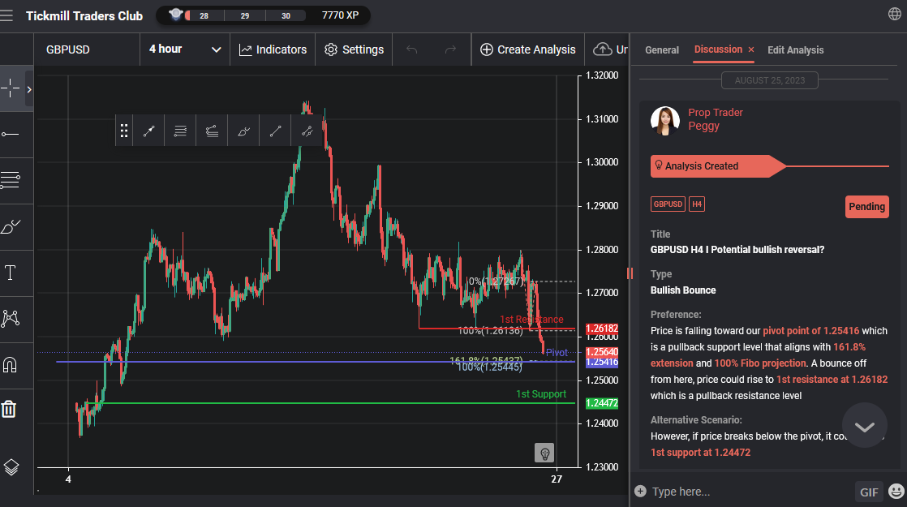
Task: Open chart Settings
Action: pos(354,49)
